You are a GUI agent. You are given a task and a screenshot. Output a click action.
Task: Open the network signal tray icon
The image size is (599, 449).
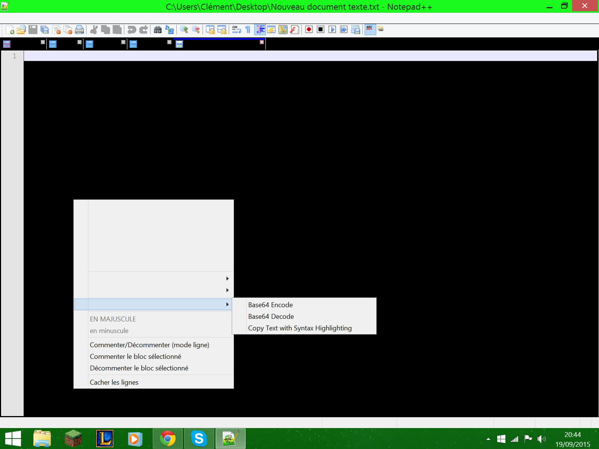click(x=515, y=439)
